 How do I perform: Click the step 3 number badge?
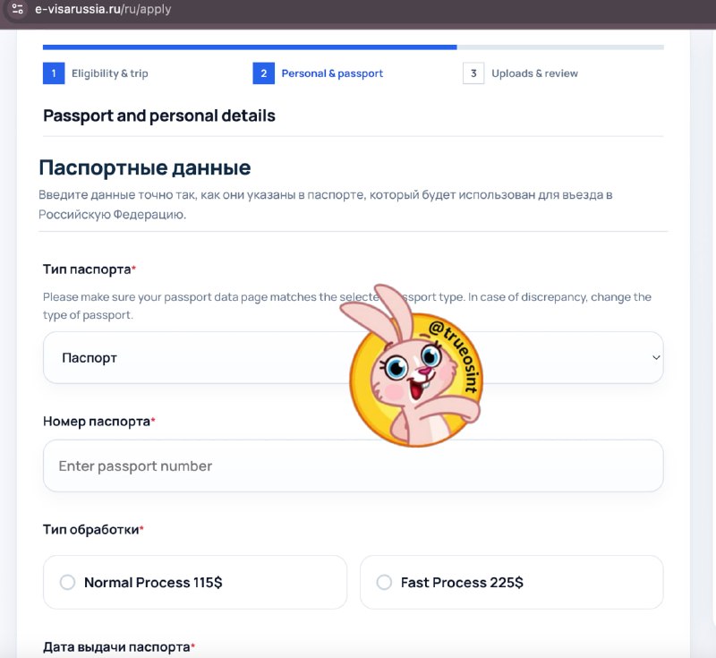(473, 73)
